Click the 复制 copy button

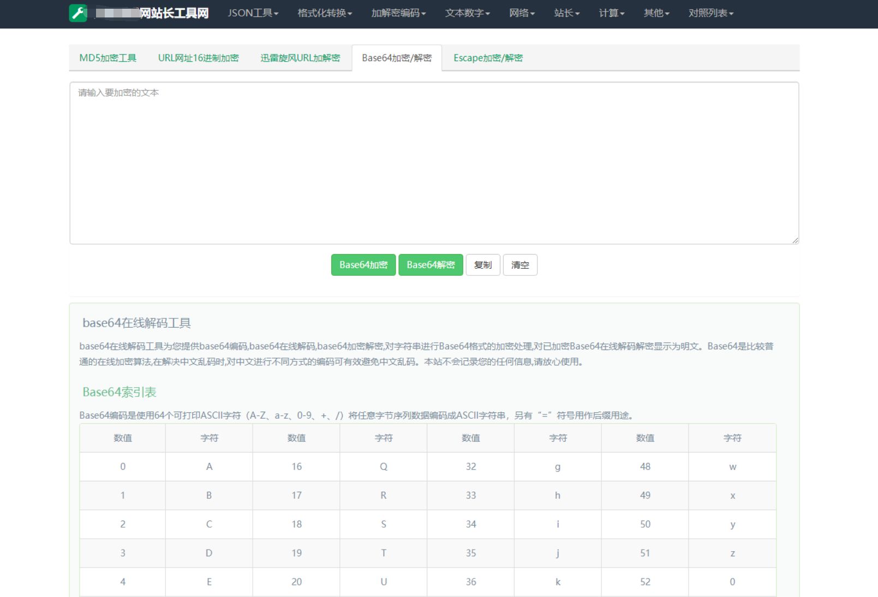click(483, 265)
